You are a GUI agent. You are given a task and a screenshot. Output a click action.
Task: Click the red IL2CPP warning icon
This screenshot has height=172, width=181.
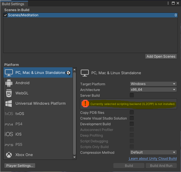85,104
